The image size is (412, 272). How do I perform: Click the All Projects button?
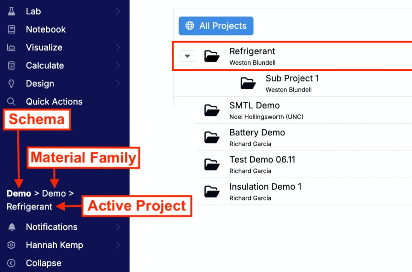[x=216, y=26]
